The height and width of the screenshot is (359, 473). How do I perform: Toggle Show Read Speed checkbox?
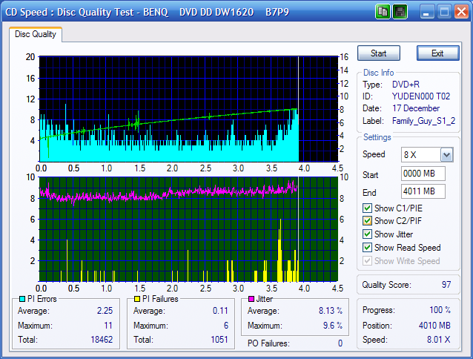[367, 248]
